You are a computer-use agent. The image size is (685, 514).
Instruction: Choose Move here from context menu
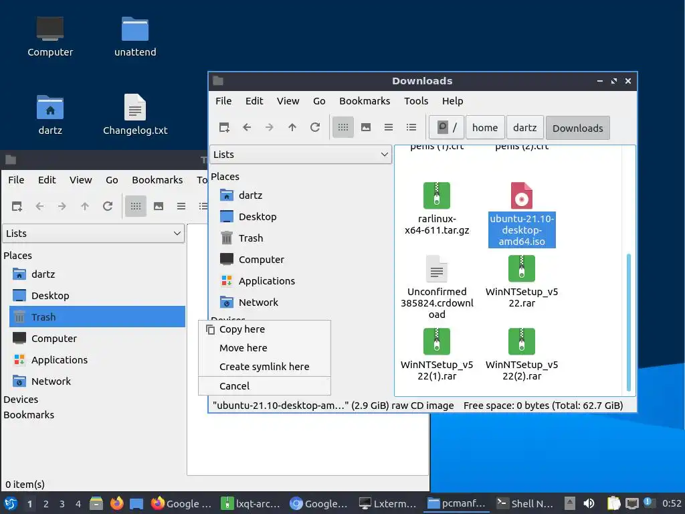coord(264,348)
